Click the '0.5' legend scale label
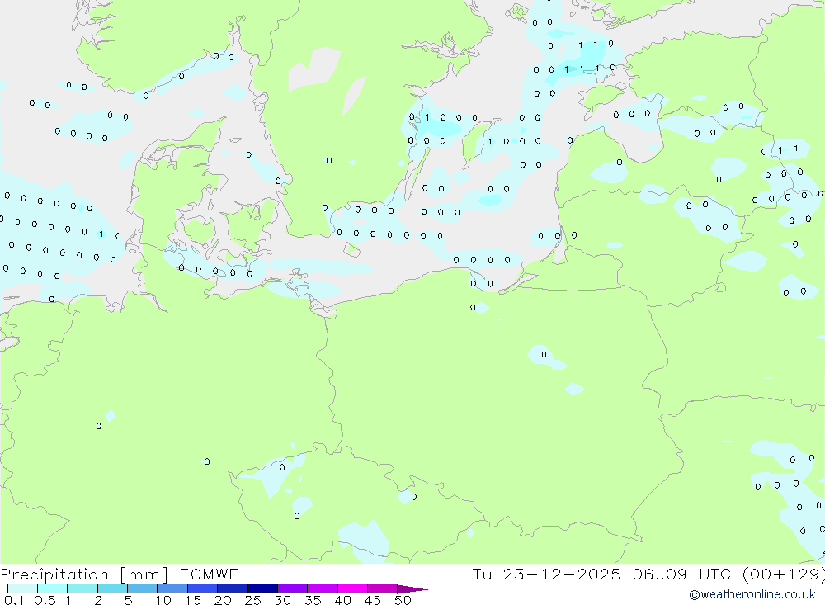The width and height of the screenshot is (825, 605). 45,600
